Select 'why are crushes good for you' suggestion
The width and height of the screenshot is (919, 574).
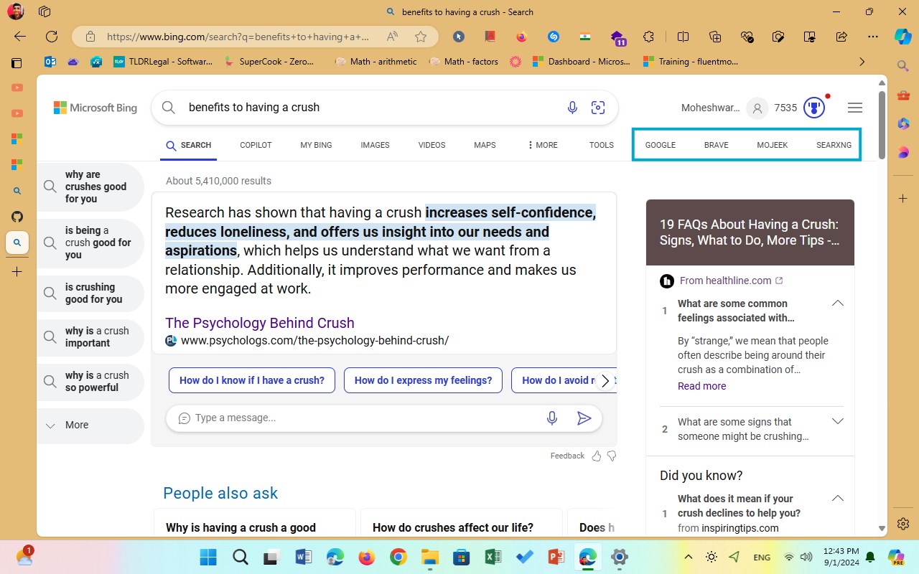coord(90,187)
